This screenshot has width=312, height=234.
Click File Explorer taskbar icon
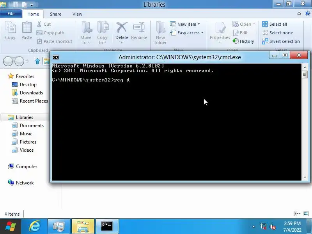pyautogui.click(x=83, y=227)
